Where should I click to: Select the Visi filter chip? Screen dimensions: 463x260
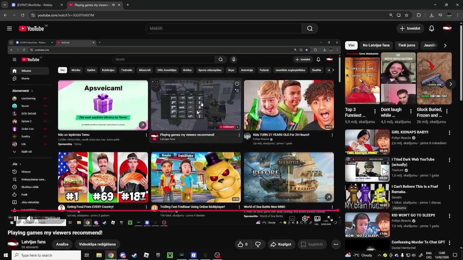coord(351,45)
